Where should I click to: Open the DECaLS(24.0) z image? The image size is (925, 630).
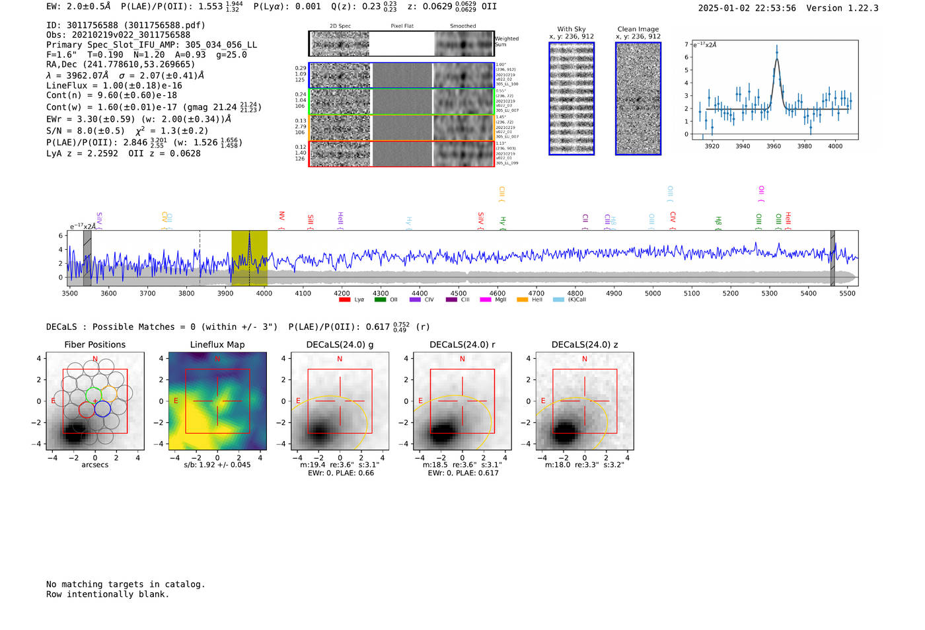585,401
